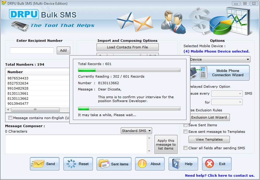The height and width of the screenshot is (180, 260).
Task: Click the lower progress bar above 'Please wait'
Action: [x=129, y=109]
